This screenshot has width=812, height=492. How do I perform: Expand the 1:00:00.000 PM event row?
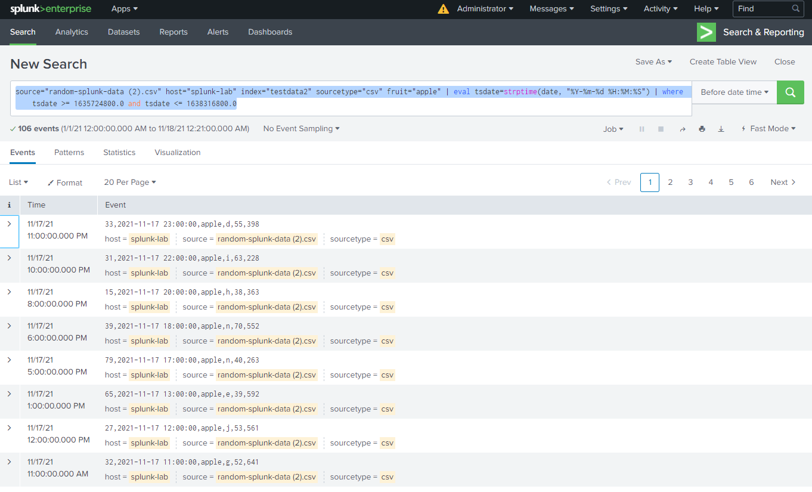tap(9, 394)
